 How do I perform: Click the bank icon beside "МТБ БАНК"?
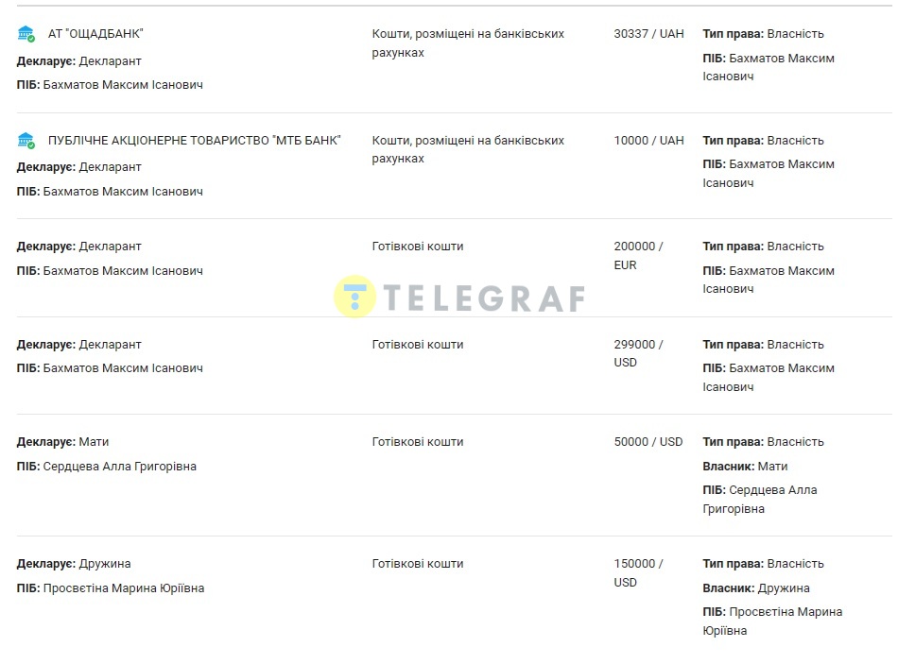click(26, 141)
